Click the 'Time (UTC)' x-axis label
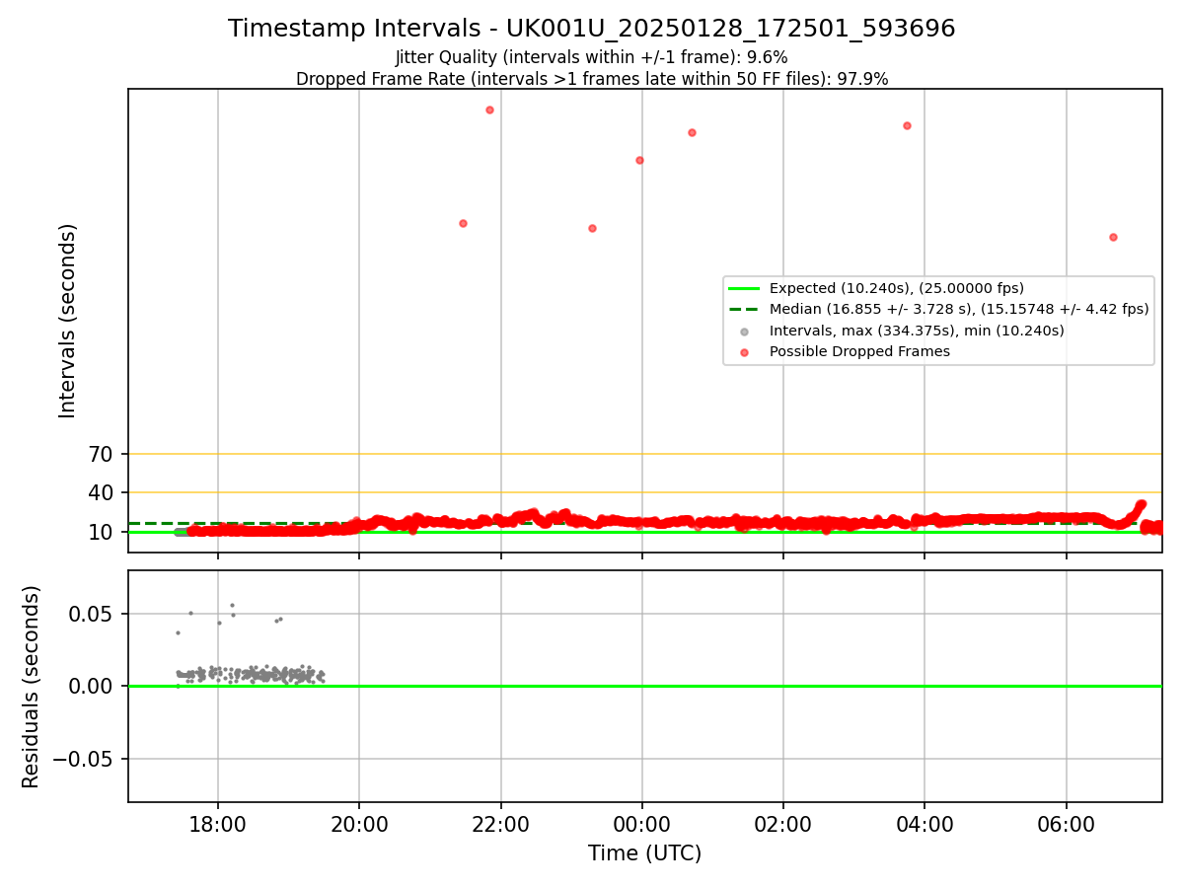The height and width of the screenshot is (888, 1184). (644, 853)
